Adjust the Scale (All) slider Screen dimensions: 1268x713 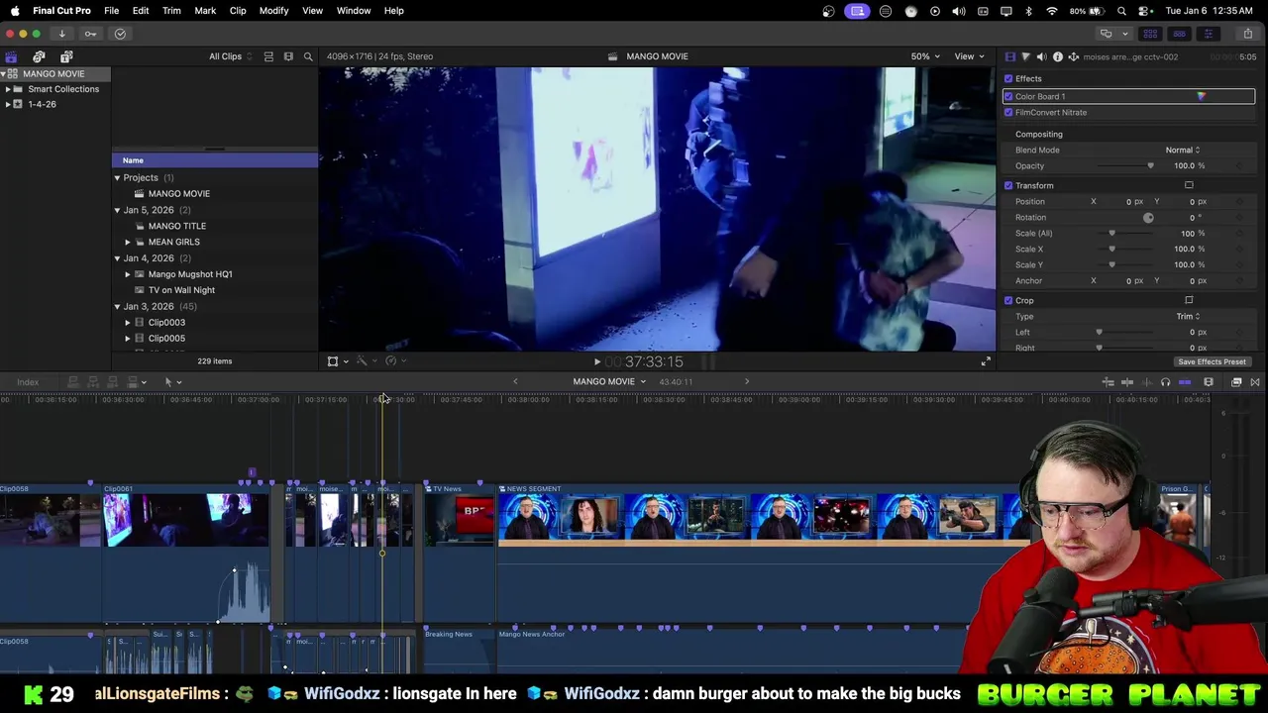[1111, 233]
